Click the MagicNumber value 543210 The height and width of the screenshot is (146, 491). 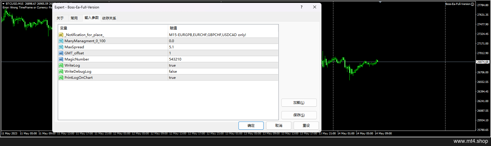pos(175,59)
